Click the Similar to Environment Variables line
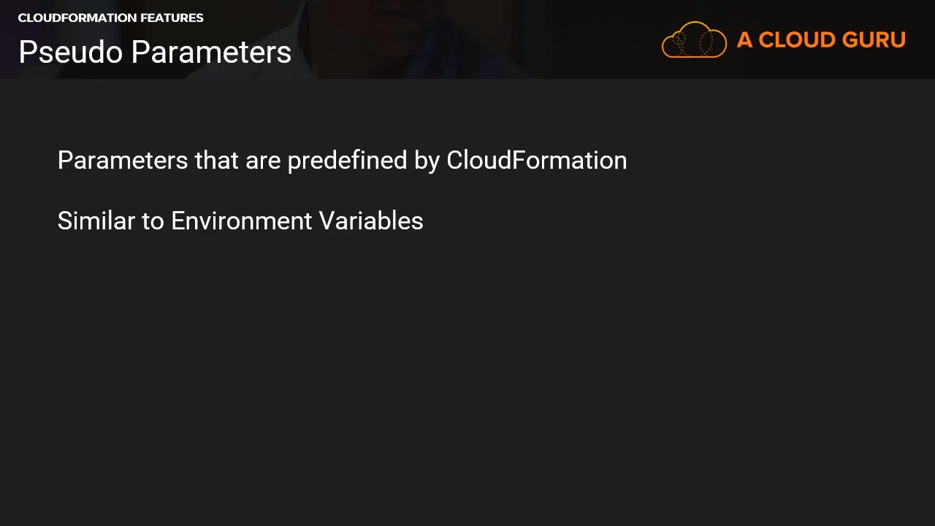 pyautogui.click(x=240, y=221)
